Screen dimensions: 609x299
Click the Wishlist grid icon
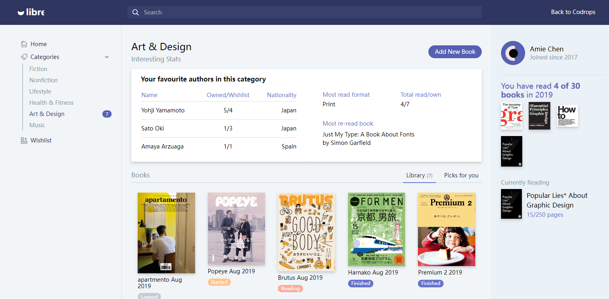pyautogui.click(x=24, y=140)
